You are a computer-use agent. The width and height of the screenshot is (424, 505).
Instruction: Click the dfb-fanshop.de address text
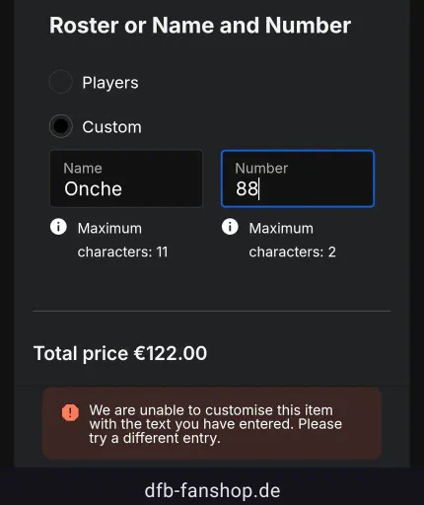pos(212,490)
